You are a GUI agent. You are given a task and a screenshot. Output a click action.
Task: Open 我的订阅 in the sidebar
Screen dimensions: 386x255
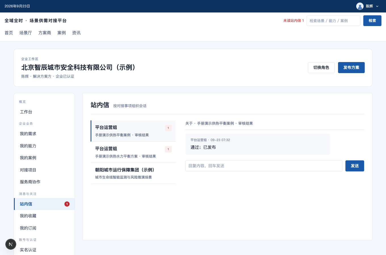(44, 228)
